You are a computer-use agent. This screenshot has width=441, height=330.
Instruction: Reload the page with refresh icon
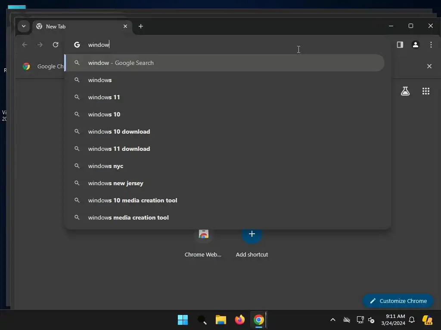(56, 45)
